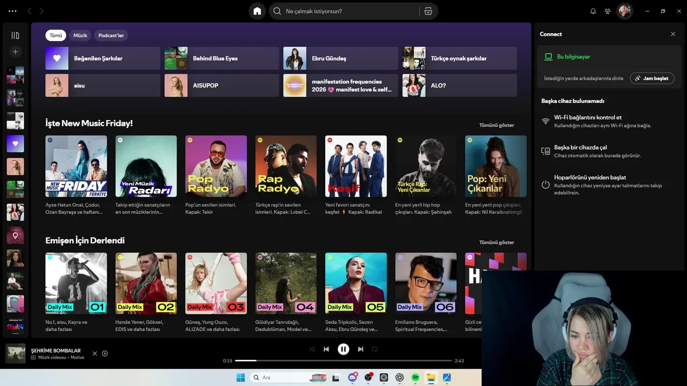The image size is (687, 386).
Task: Click the Jam başlat button
Action: [x=652, y=78]
